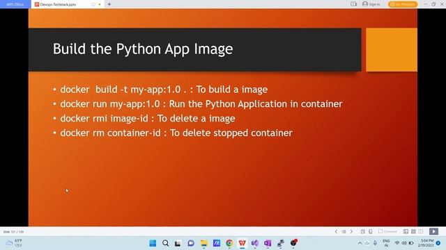The width and height of the screenshot is (446, 250).
Task: Click the slide title 'Build the Python App Image'
Action: pyautogui.click(x=143, y=49)
